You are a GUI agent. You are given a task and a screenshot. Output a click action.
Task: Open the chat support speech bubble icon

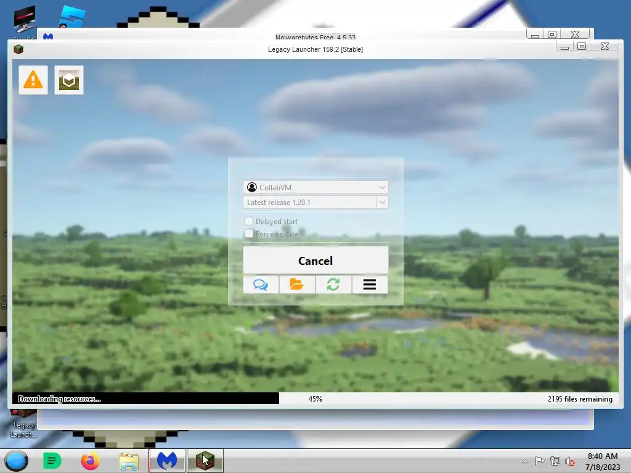click(x=261, y=285)
